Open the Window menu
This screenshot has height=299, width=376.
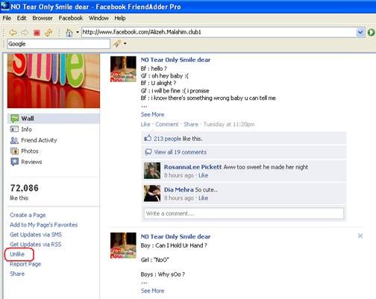98,18
